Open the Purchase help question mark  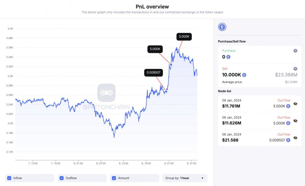point(295,51)
